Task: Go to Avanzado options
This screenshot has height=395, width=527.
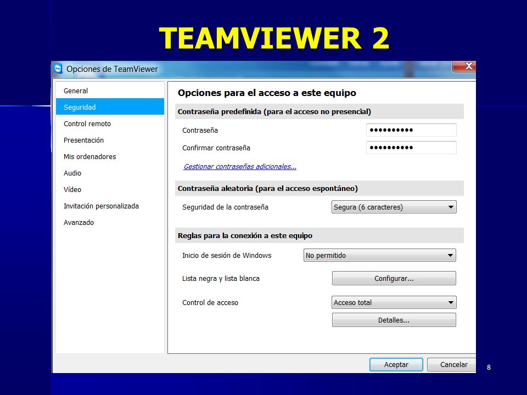Action: point(110,222)
